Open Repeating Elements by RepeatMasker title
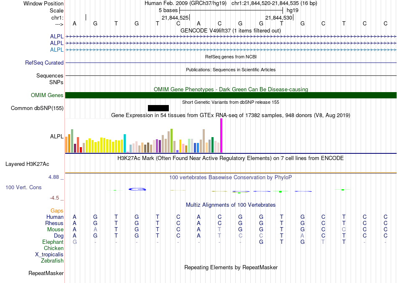397x283 pixels. [x=231, y=267]
